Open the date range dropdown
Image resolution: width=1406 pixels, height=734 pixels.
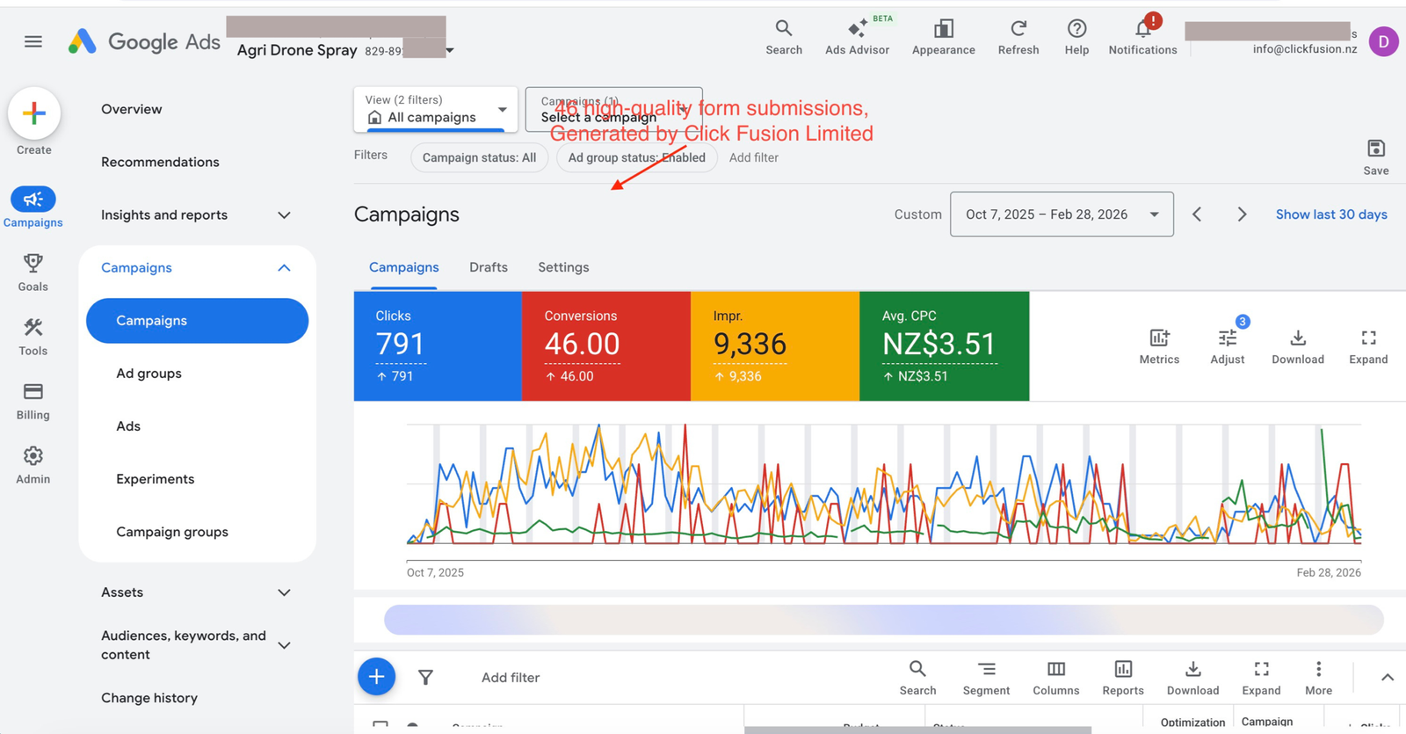click(1061, 214)
